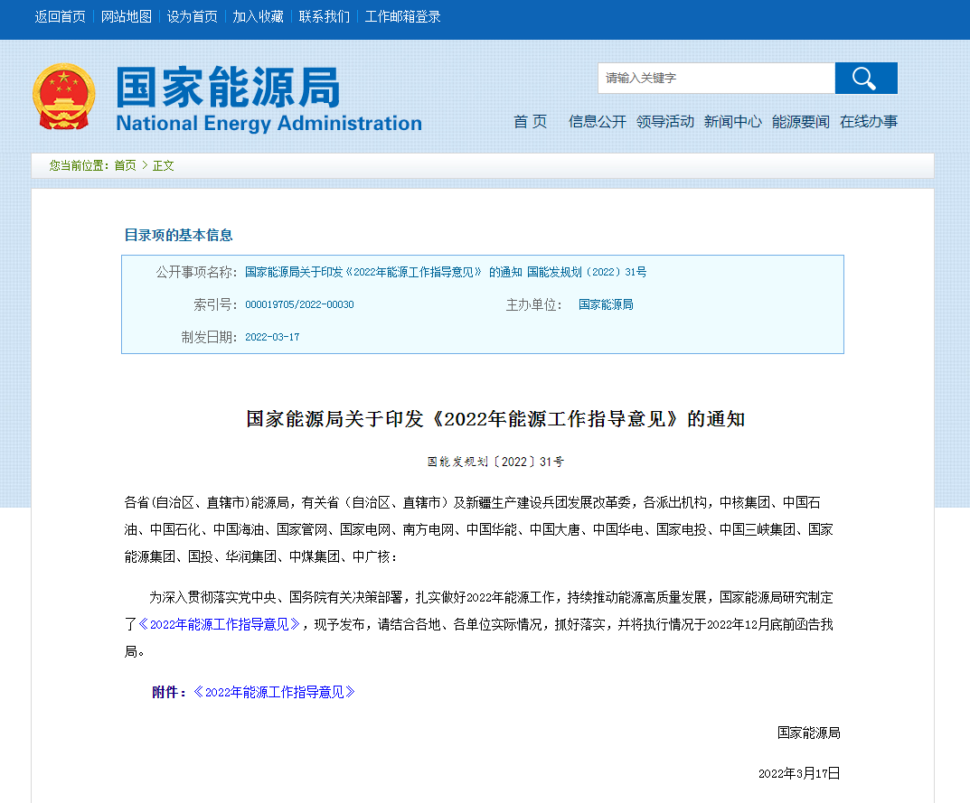Open the 在线办事 section

pos(871,121)
